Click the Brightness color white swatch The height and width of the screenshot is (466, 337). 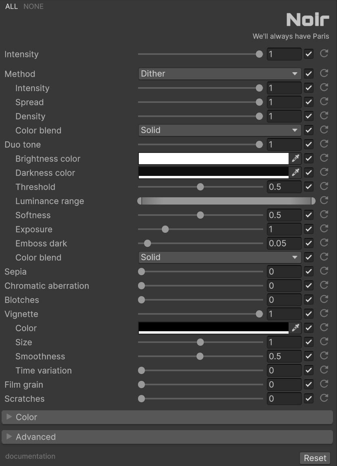tap(213, 159)
